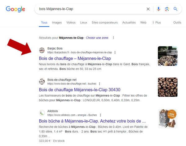Click the Allobois site name

point(53,111)
